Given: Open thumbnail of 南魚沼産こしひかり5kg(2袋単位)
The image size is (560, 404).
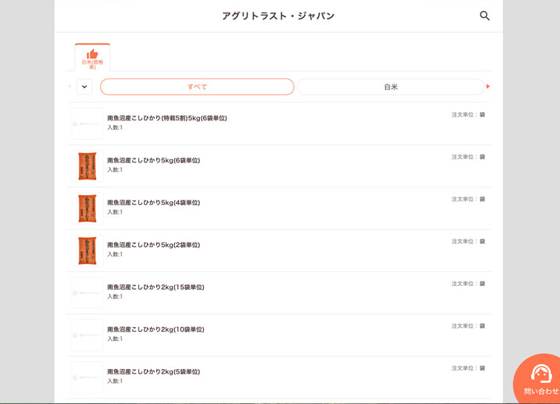Looking at the screenshot, I should (87, 250).
